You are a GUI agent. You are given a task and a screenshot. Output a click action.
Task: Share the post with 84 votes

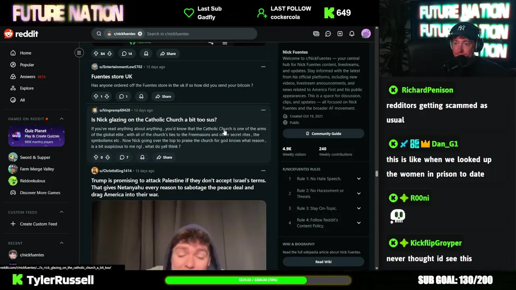point(168,54)
